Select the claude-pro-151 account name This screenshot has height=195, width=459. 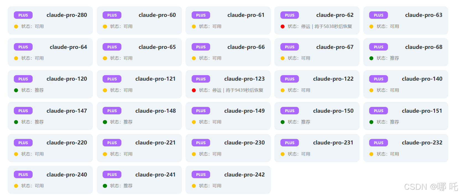pyautogui.click(x=422, y=111)
